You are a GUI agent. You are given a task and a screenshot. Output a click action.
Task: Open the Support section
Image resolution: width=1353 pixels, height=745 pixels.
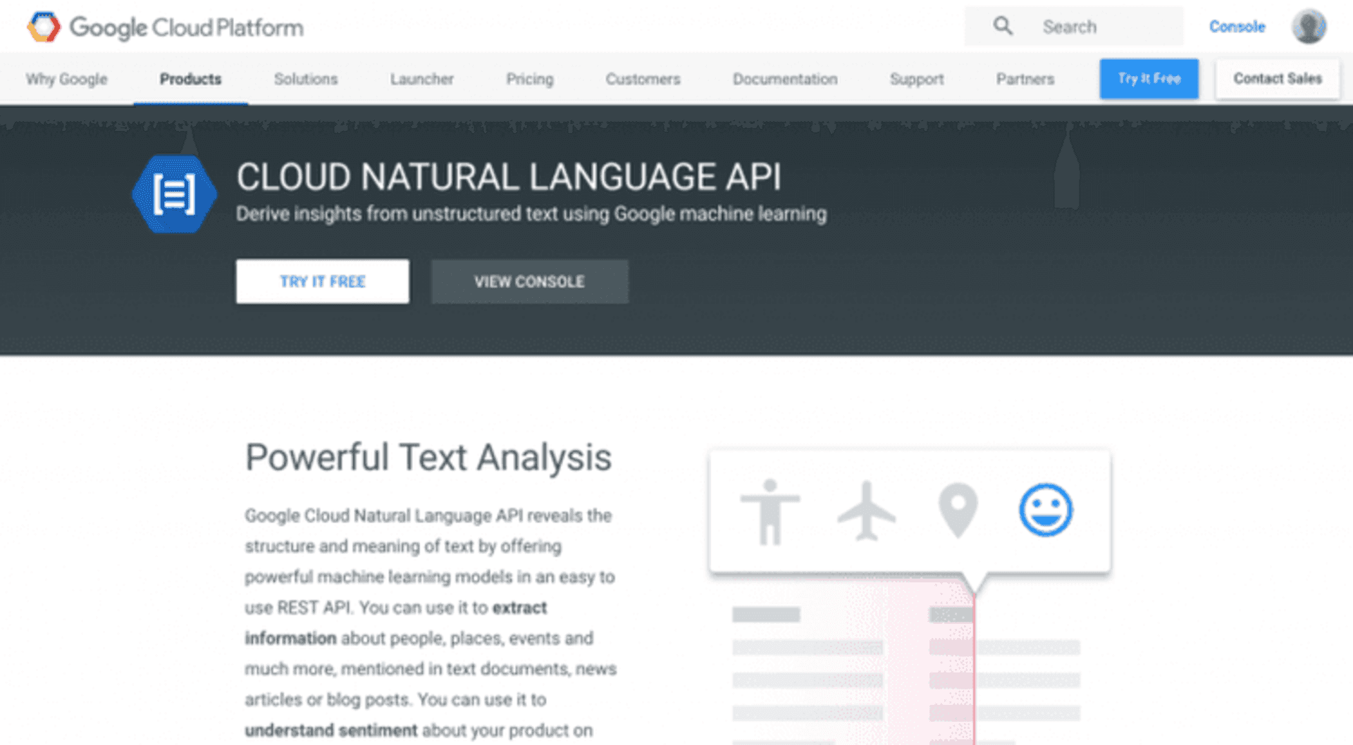tap(917, 79)
